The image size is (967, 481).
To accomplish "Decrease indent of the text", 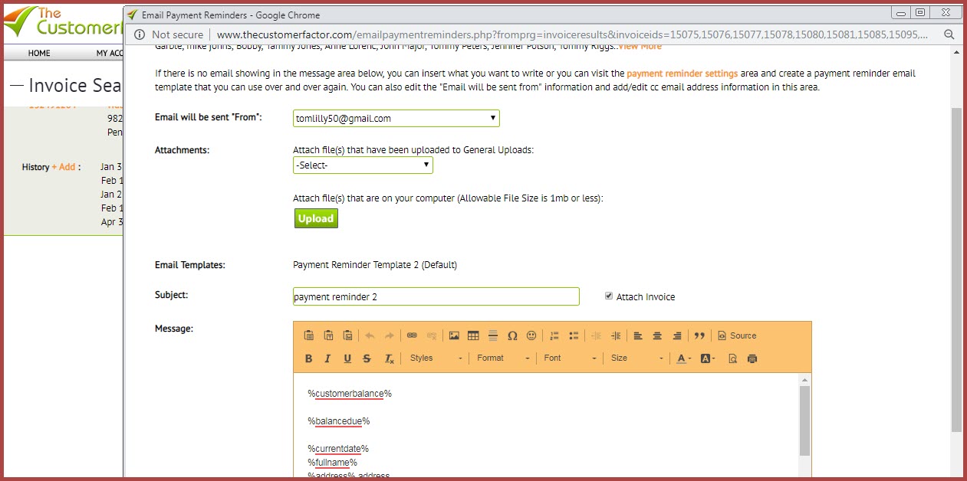I will point(596,335).
